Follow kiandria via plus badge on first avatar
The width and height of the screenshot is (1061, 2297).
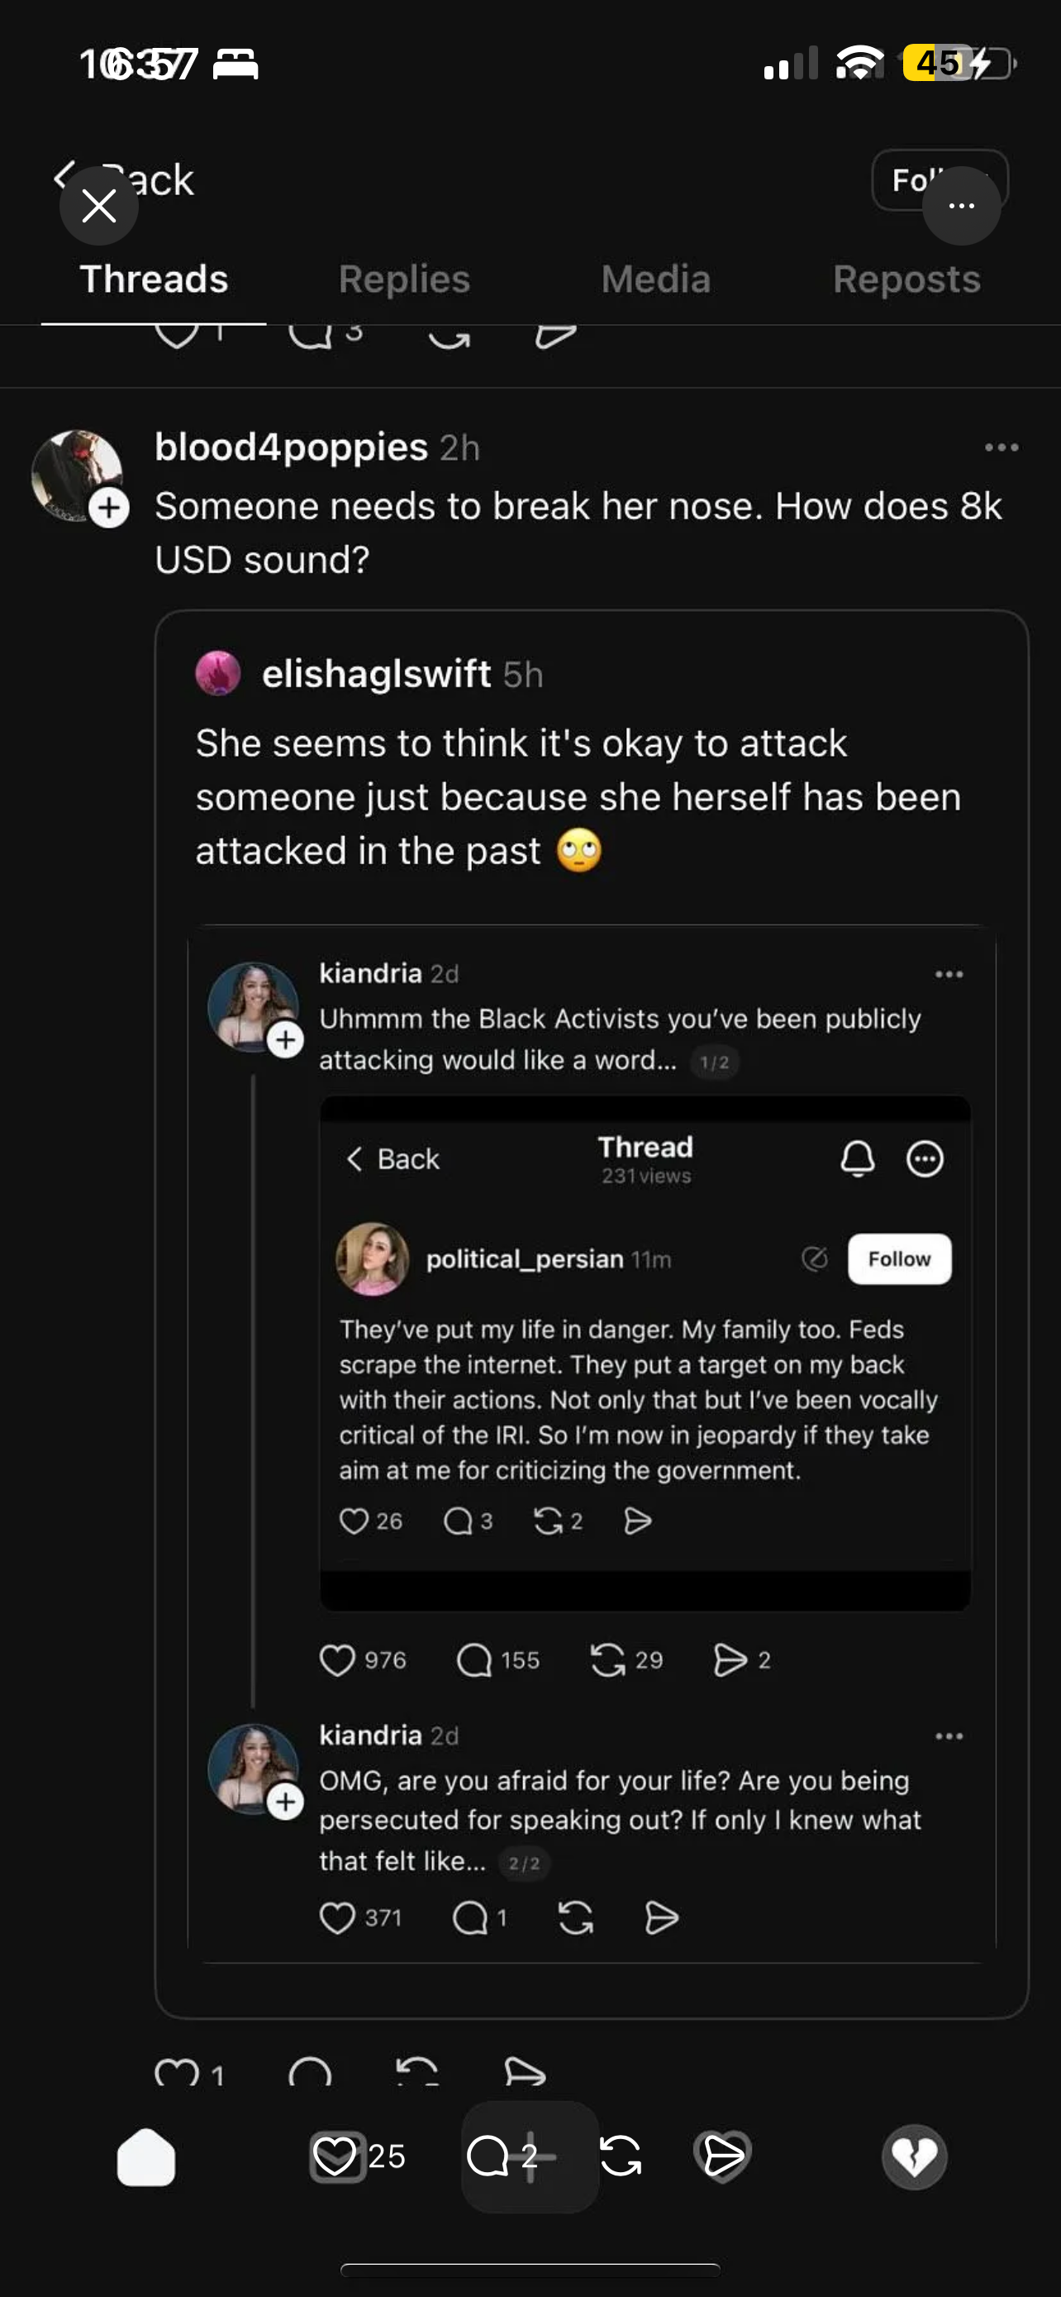click(285, 1039)
